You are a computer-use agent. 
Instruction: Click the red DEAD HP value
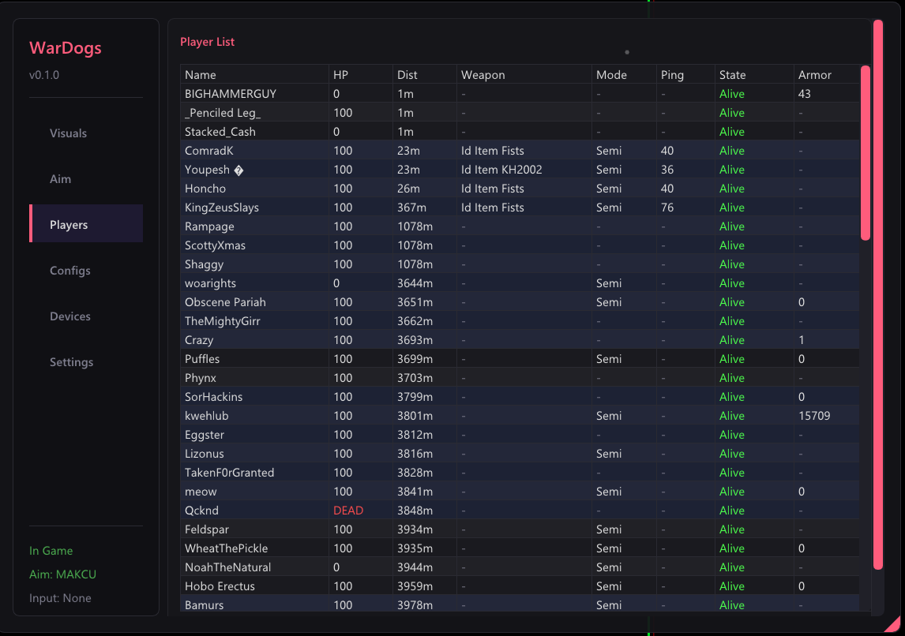point(348,511)
